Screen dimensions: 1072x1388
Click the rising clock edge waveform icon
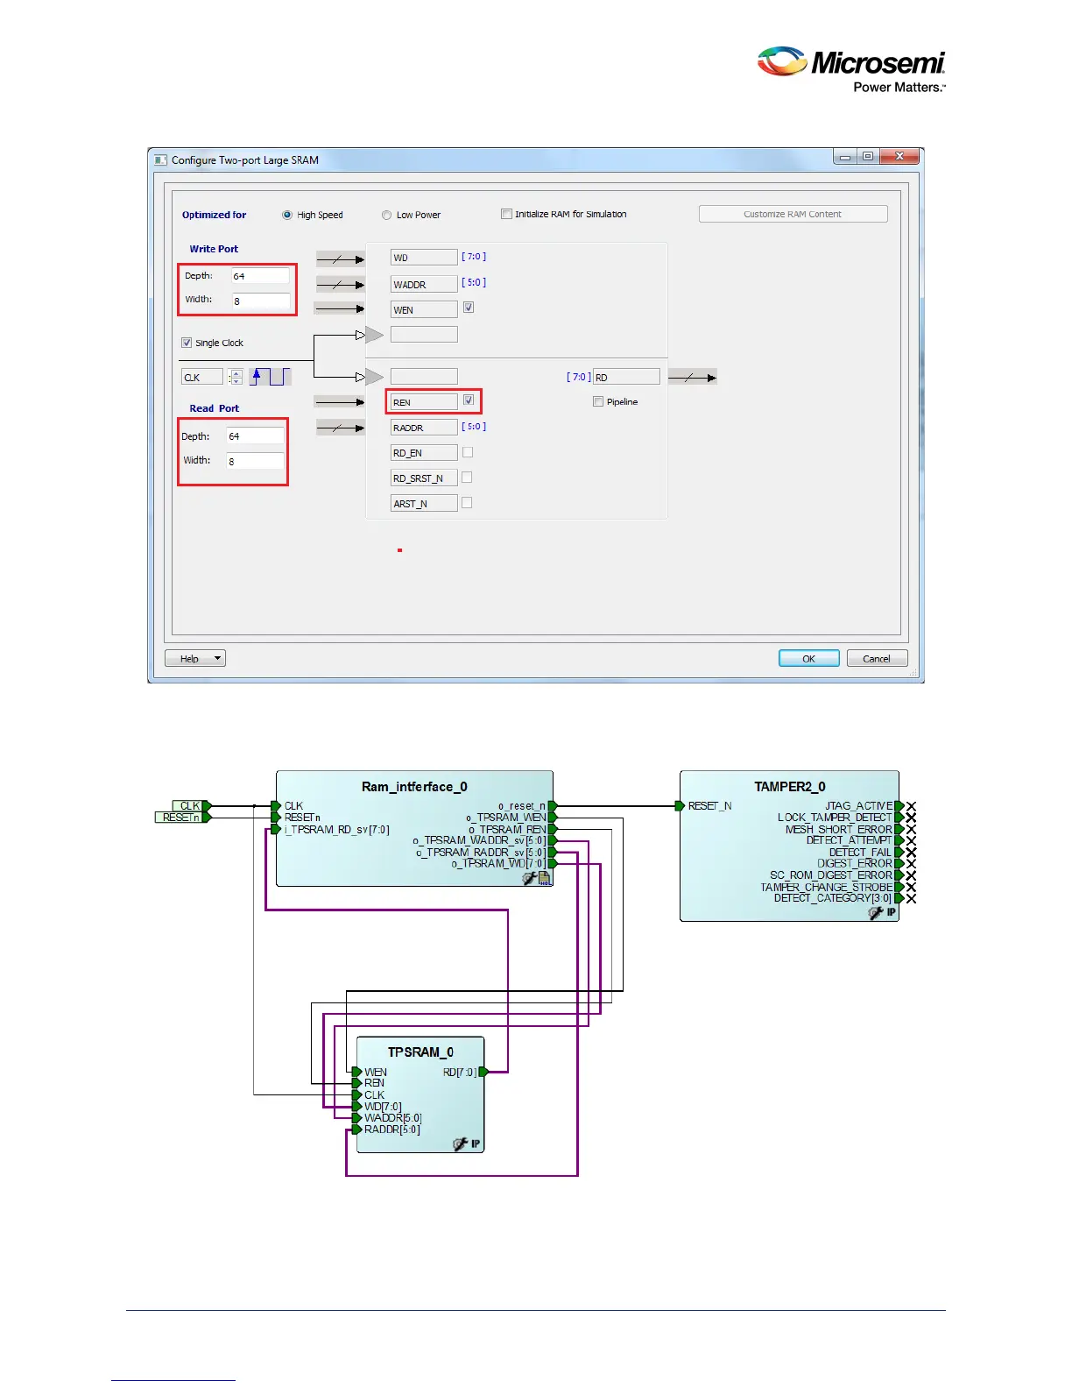tap(271, 377)
